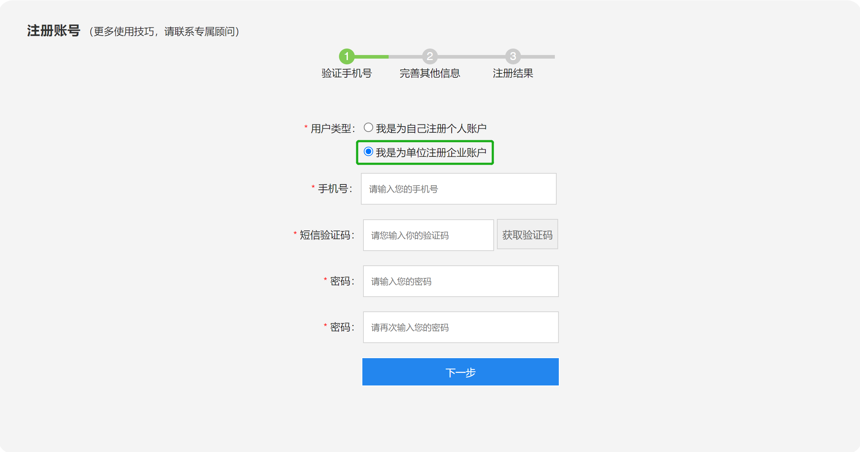Image resolution: width=860 pixels, height=452 pixels.
Task: Click the 验证手机号 step label
Action: point(347,73)
